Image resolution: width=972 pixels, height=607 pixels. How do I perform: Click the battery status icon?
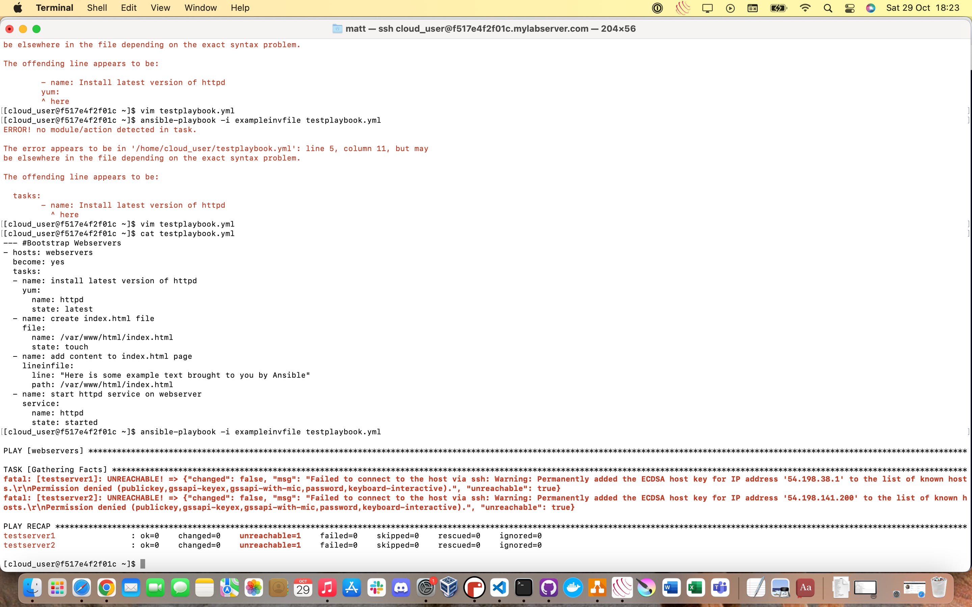778,8
